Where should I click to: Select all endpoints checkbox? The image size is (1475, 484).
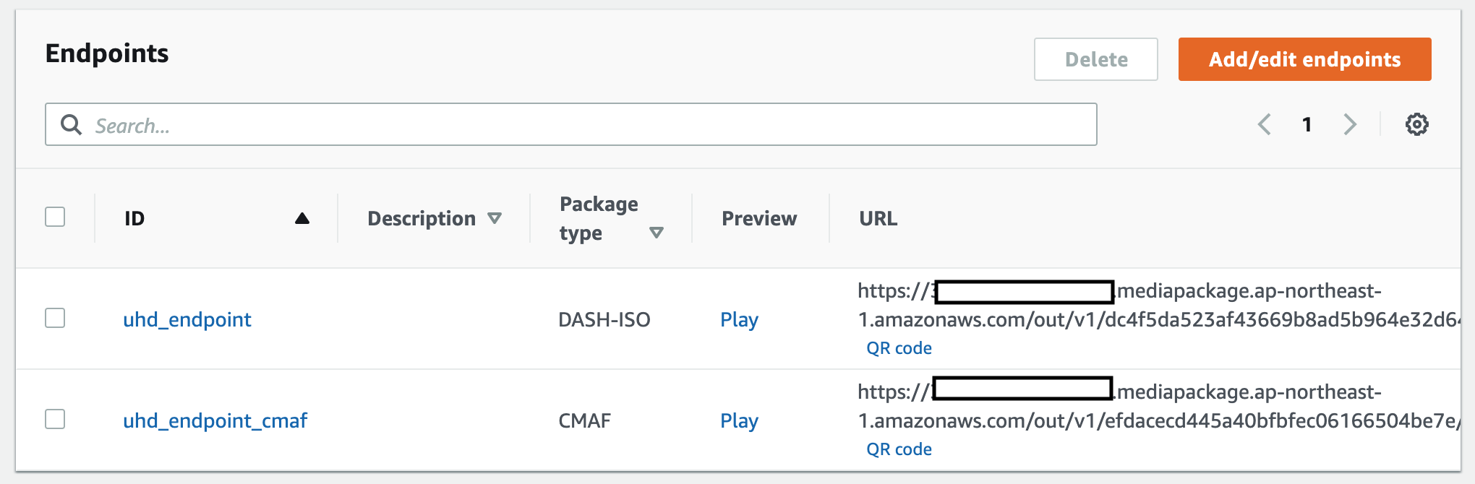pyautogui.click(x=55, y=217)
